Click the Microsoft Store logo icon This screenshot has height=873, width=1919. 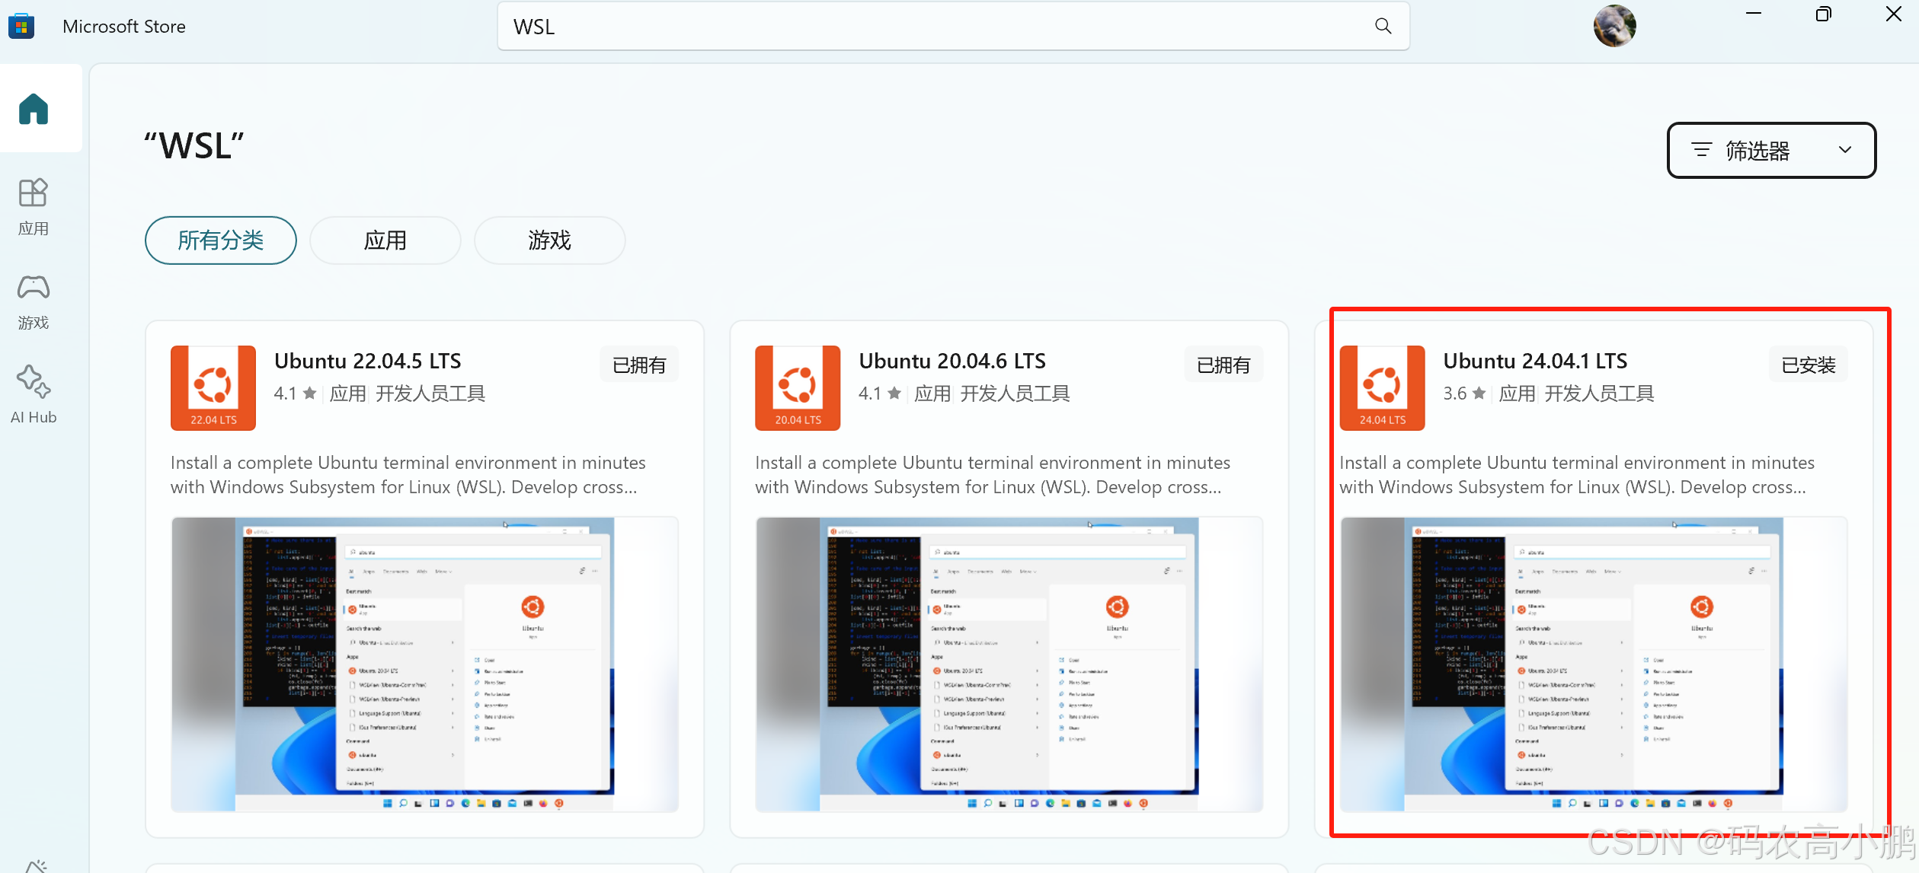tap(21, 27)
